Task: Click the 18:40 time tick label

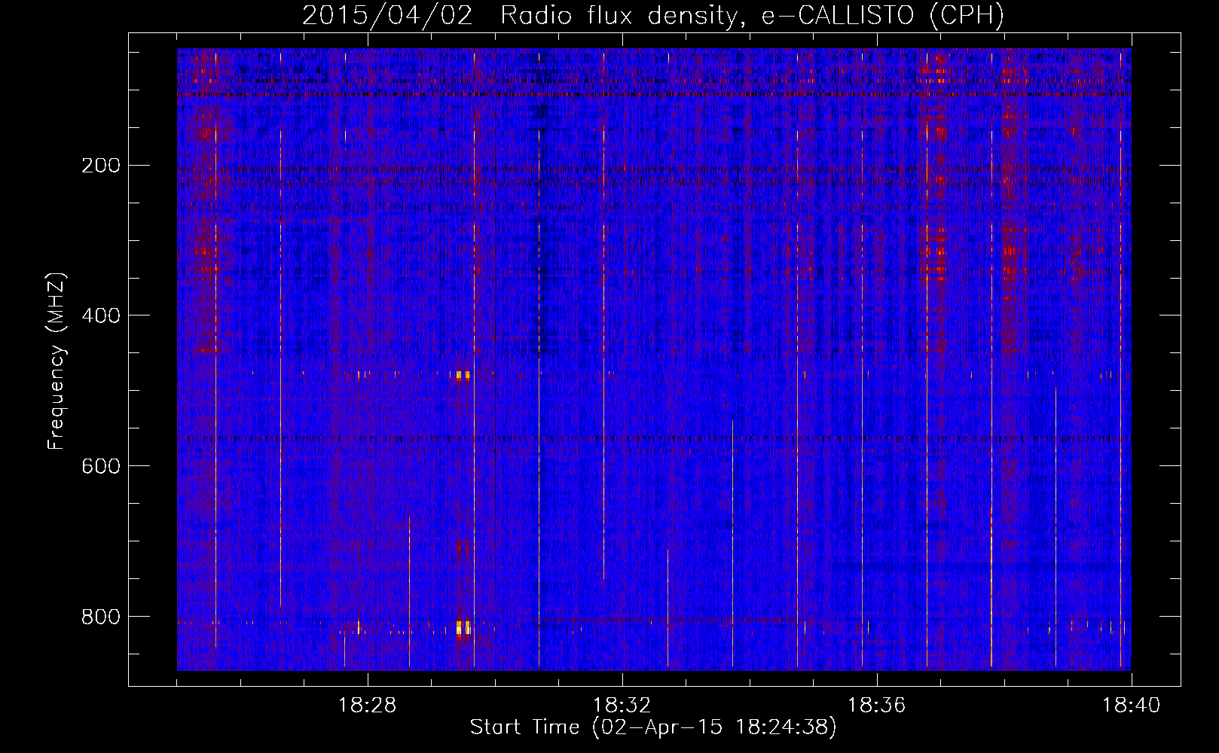Action: pyautogui.click(x=1131, y=706)
